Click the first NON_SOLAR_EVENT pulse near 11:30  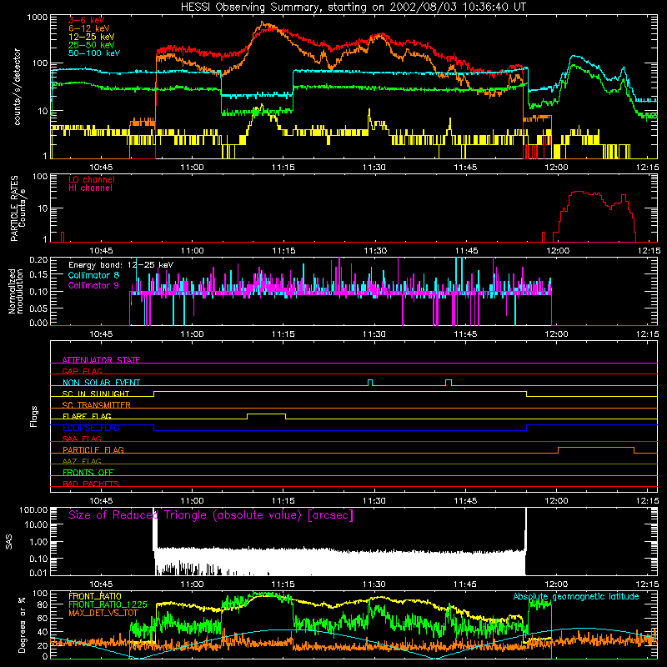(x=370, y=381)
